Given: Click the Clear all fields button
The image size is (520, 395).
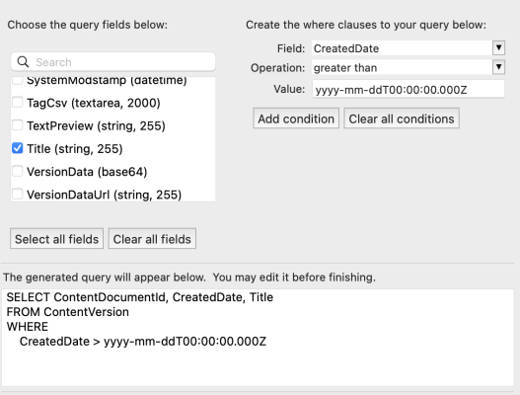Looking at the screenshot, I should click(x=152, y=239).
